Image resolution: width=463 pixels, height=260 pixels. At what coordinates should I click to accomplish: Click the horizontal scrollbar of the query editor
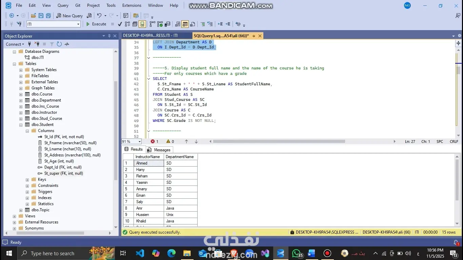279,142
